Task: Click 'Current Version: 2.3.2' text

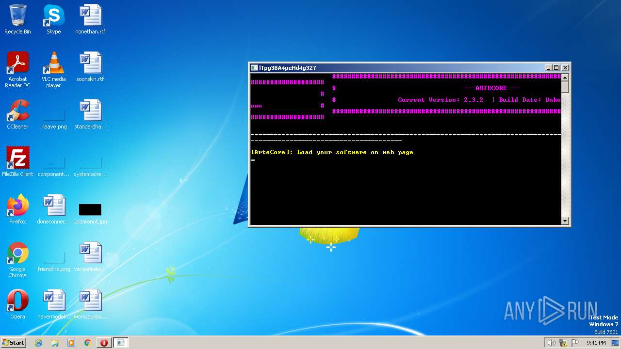Action: click(x=441, y=100)
